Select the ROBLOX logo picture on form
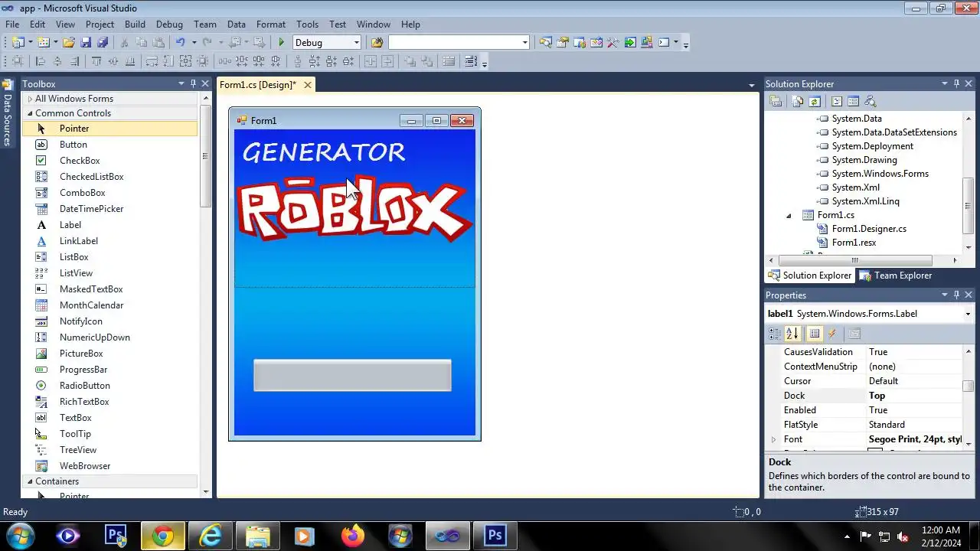 354,210
